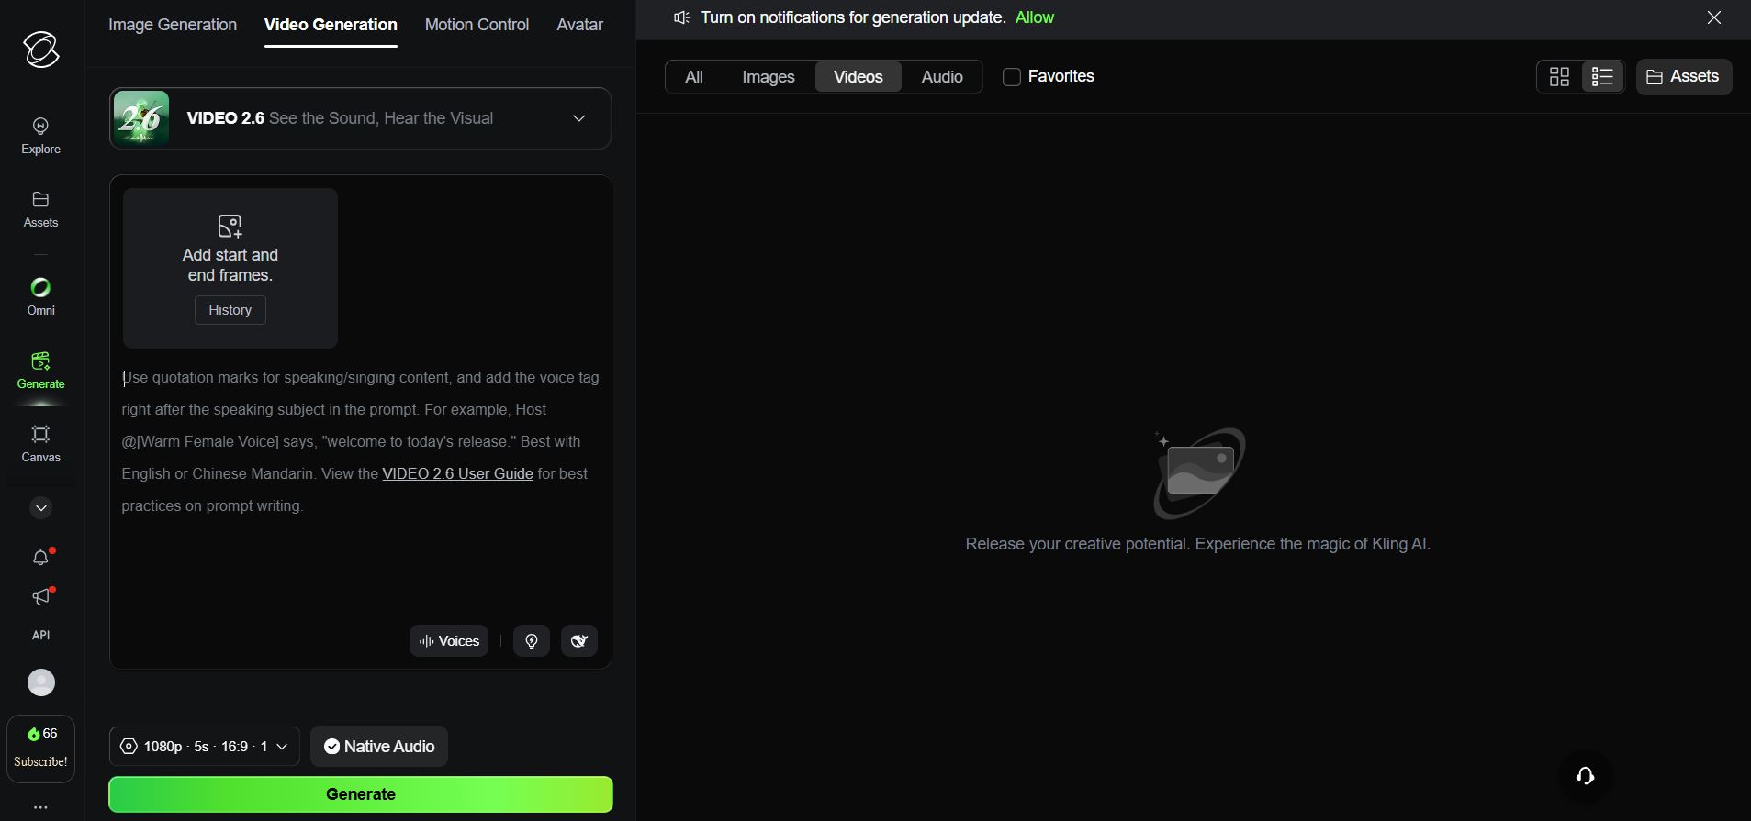Open the VIDEO 2.6 model dropdown
The height and width of the screenshot is (821, 1751).
360,118
